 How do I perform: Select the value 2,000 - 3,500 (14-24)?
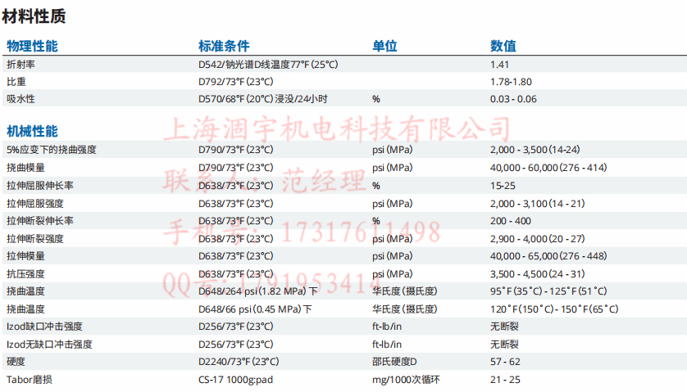click(535, 150)
